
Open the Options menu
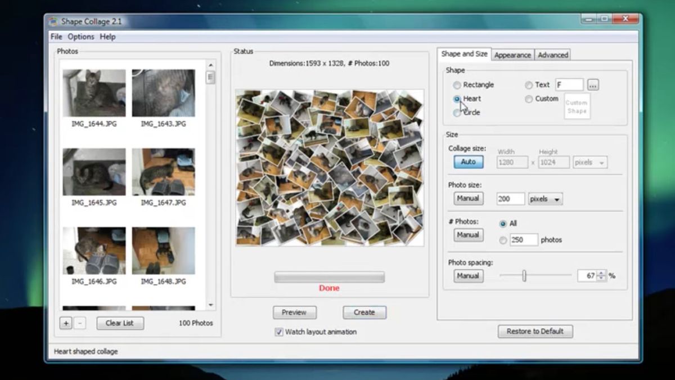coord(81,37)
